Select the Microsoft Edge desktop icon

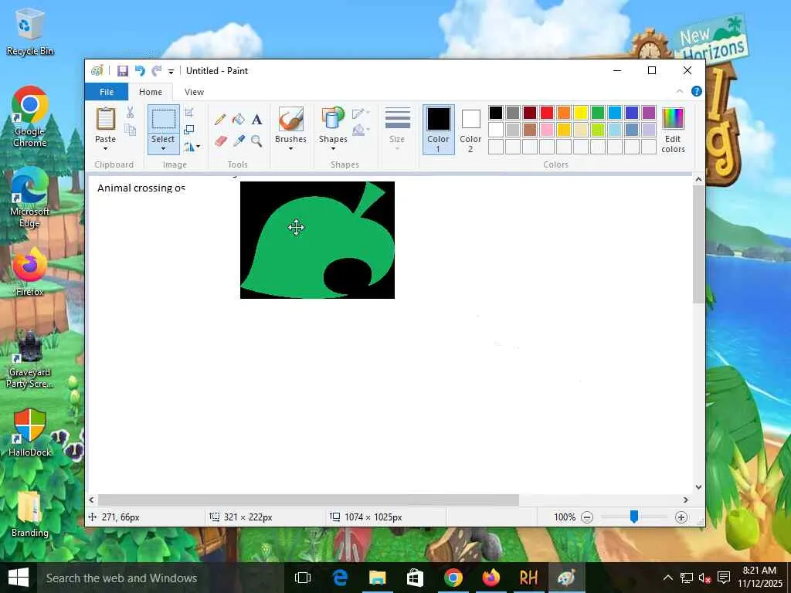[30, 197]
